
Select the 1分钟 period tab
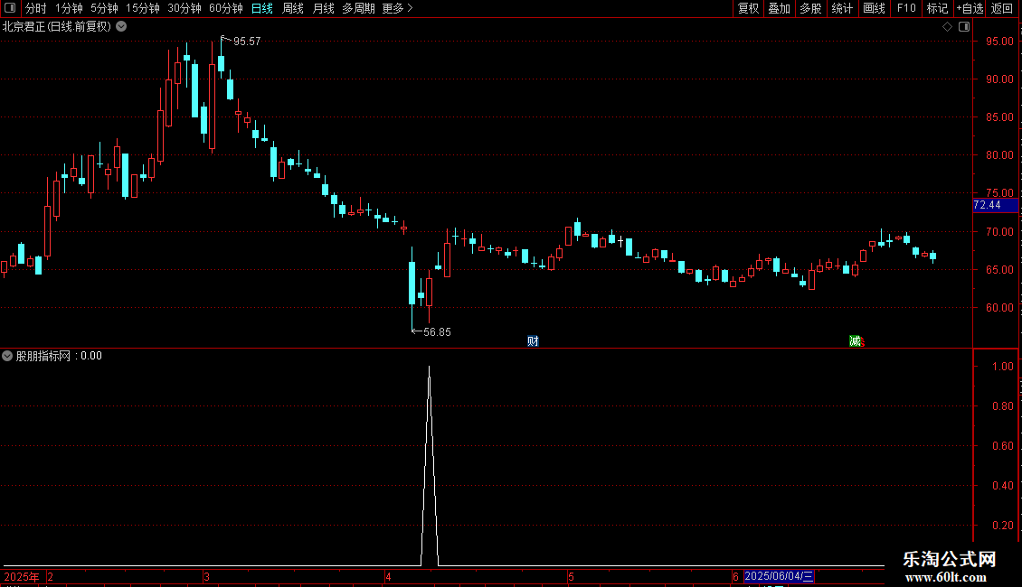69,8
